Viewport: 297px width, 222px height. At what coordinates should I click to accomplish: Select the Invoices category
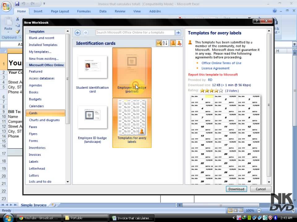tap(45, 154)
